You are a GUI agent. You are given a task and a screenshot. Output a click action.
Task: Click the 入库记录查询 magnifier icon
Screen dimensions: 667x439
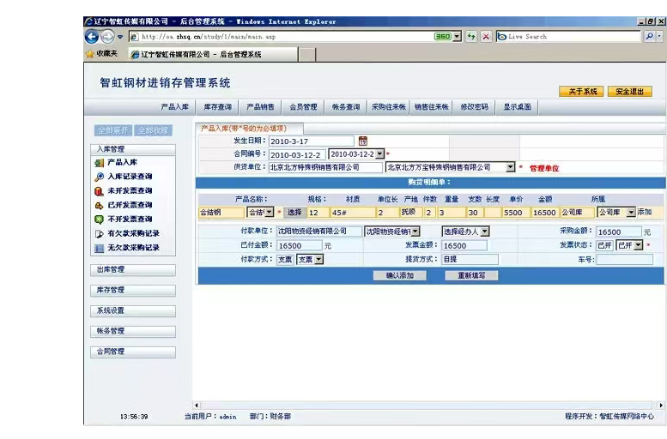click(100, 177)
